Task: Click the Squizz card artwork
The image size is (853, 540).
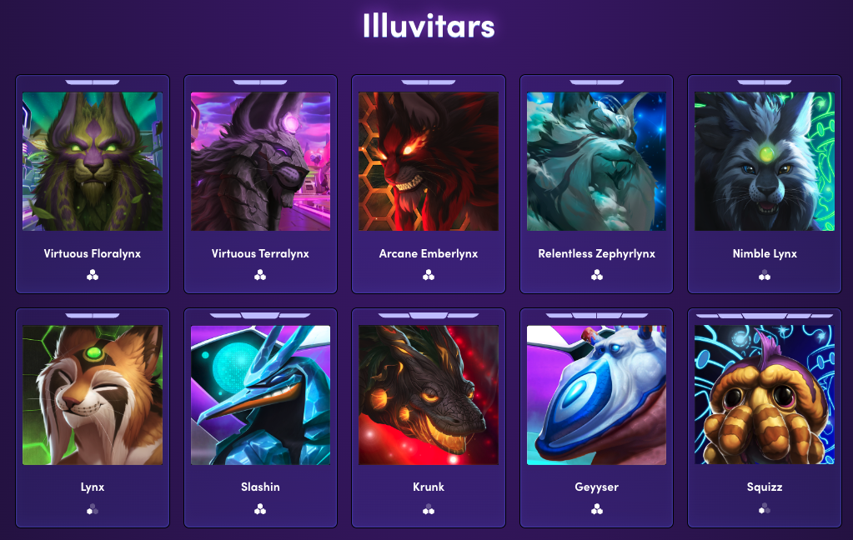Action: [x=765, y=395]
